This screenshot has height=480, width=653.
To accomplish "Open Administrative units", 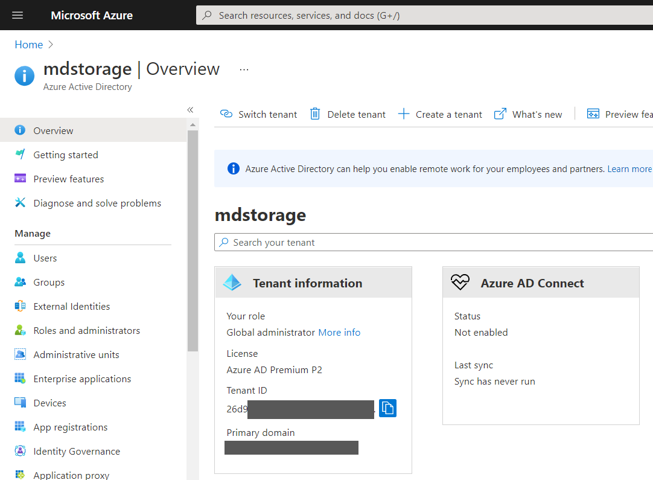I will pyautogui.click(x=94, y=354).
